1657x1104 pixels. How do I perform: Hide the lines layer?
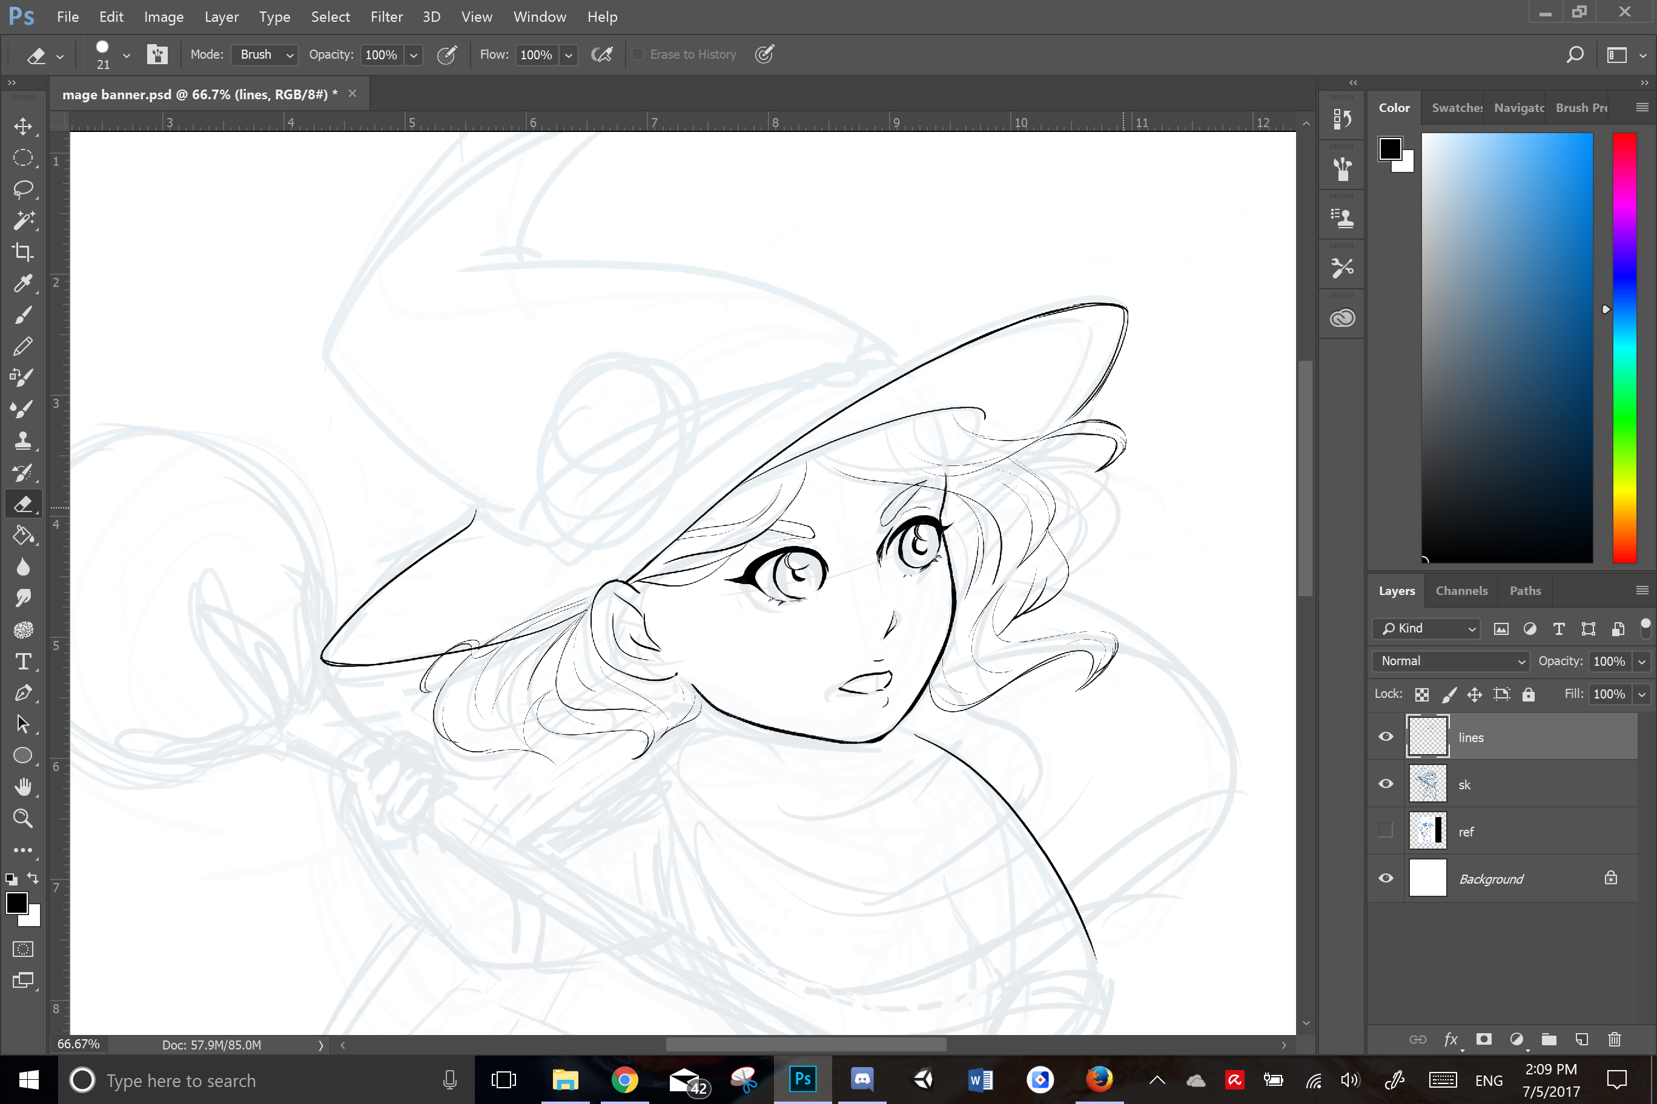point(1386,737)
